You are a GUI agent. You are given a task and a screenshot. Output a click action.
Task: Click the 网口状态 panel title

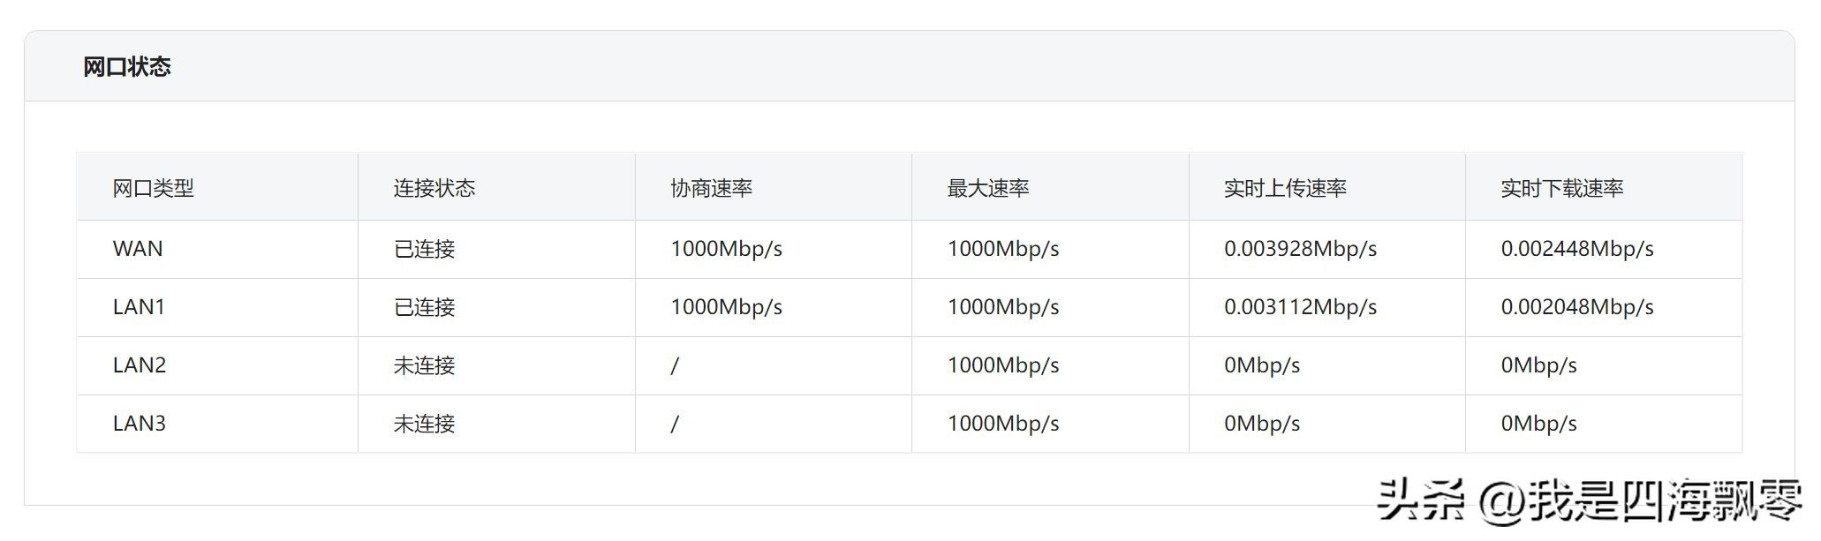click(126, 67)
